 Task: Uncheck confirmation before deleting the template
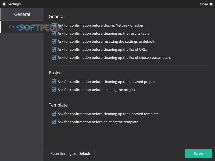tap(53, 122)
